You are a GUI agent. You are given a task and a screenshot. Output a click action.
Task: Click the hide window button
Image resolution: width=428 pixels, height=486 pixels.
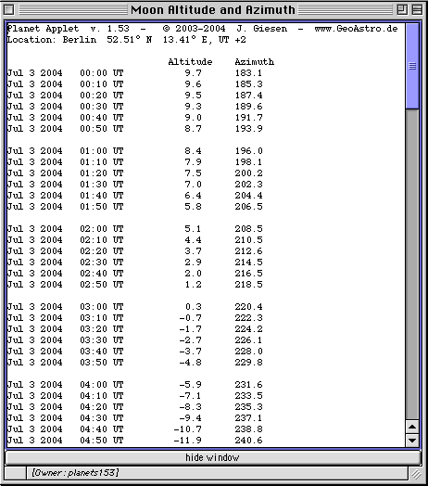tap(213, 458)
